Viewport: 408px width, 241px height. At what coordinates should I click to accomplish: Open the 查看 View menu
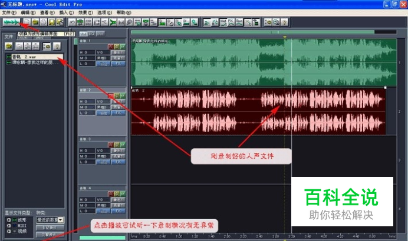tap(47, 12)
